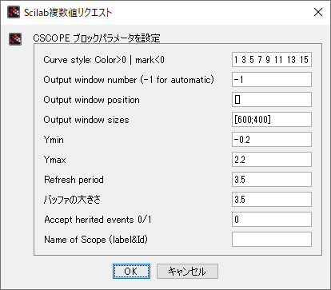
Task: Click the Scilab icon in the title bar
Action: pos(14,12)
